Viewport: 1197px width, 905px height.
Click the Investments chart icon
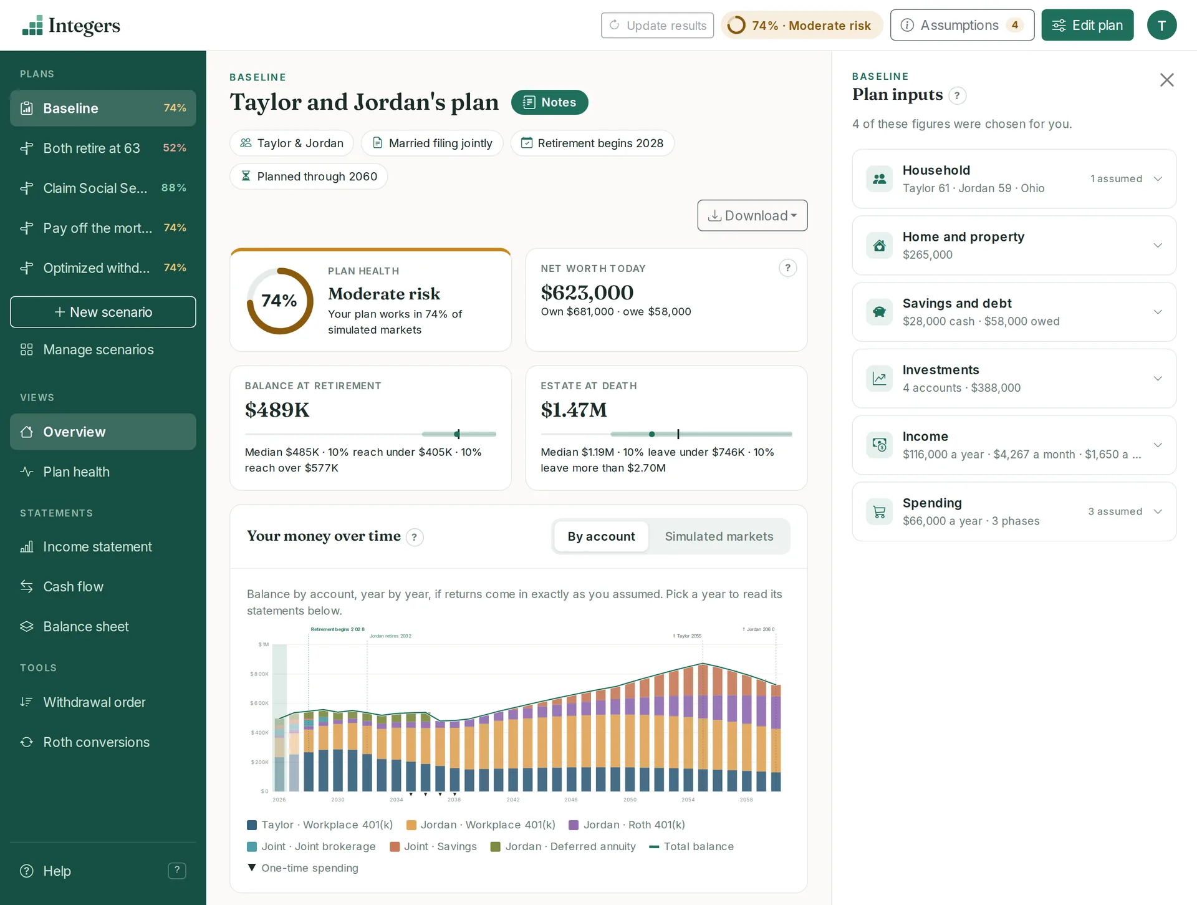point(879,379)
